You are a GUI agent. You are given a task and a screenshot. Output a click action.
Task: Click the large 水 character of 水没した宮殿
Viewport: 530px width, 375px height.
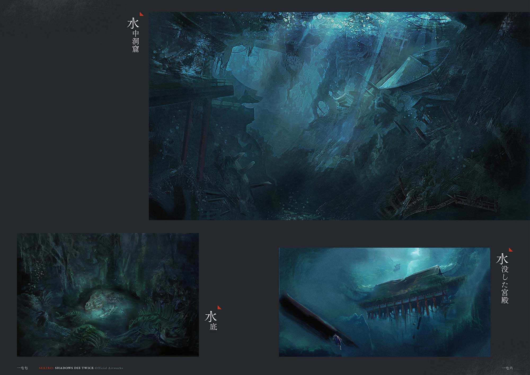[502, 259]
